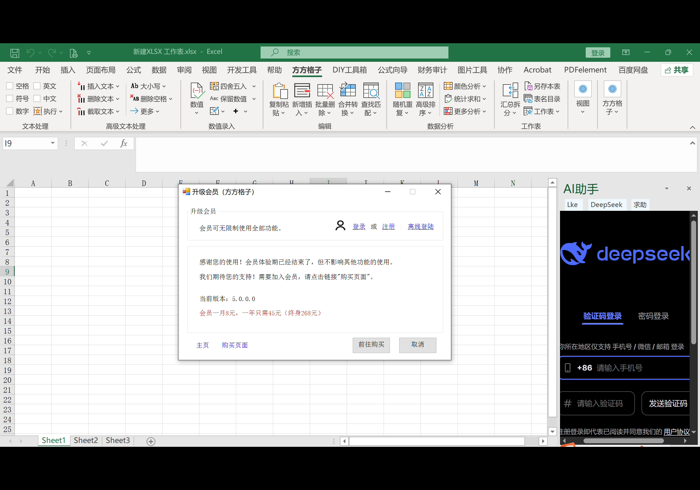Click the phone number input field
The image size is (700, 490).
625,368
